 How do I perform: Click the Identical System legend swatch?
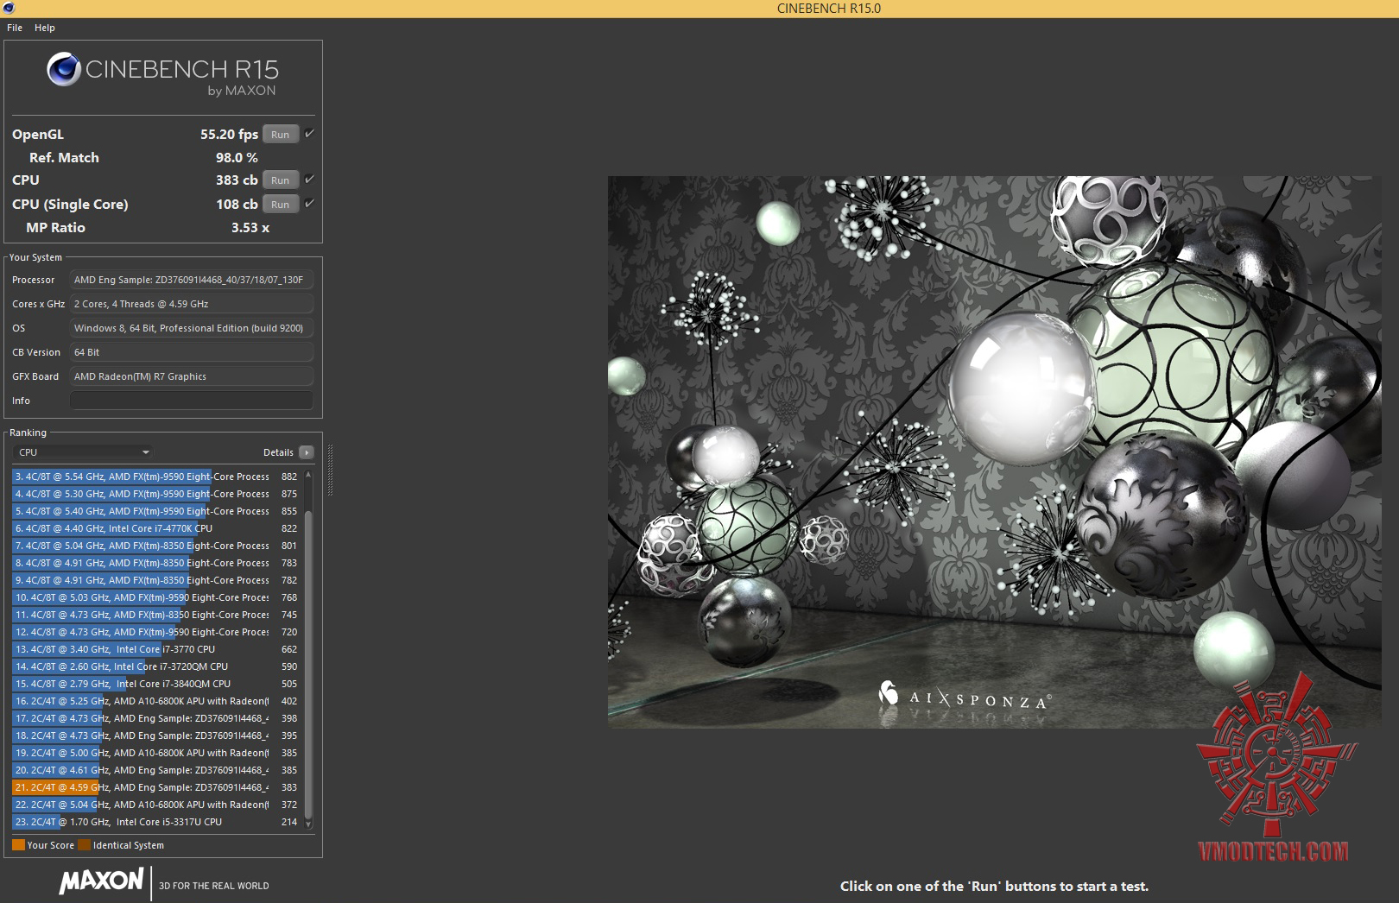pos(84,845)
